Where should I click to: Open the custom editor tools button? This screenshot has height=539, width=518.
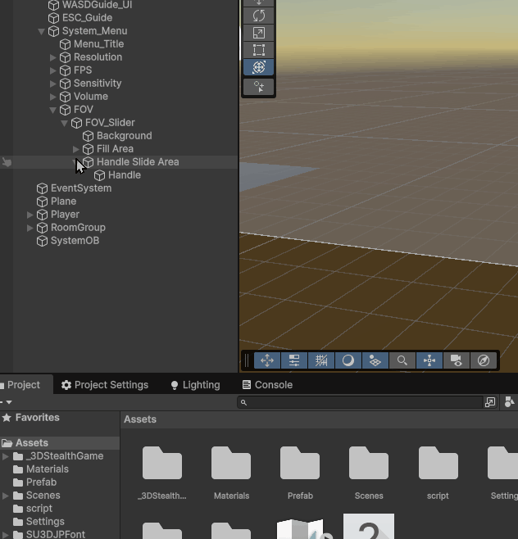(x=258, y=86)
